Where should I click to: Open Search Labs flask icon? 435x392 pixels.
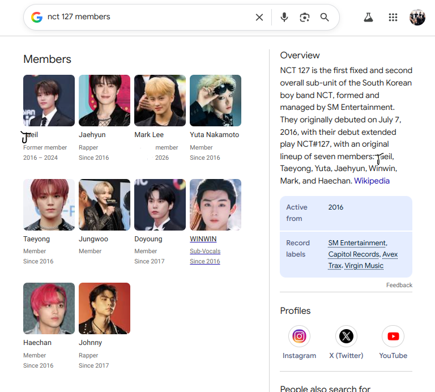(x=368, y=17)
